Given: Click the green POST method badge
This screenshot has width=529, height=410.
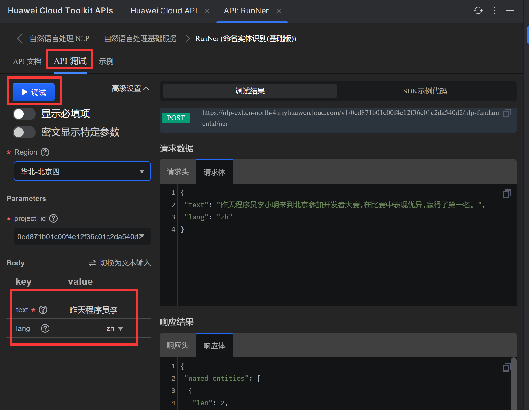Looking at the screenshot, I should tap(176, 118).
